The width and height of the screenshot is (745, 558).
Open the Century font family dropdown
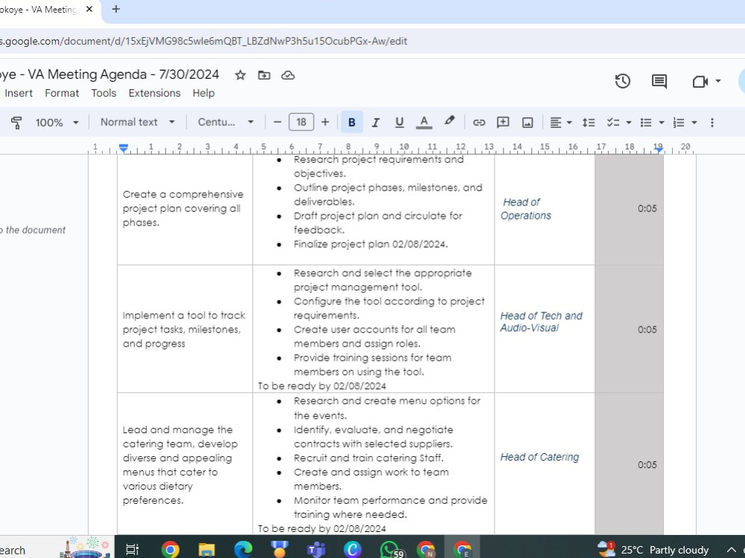(226, 123)
